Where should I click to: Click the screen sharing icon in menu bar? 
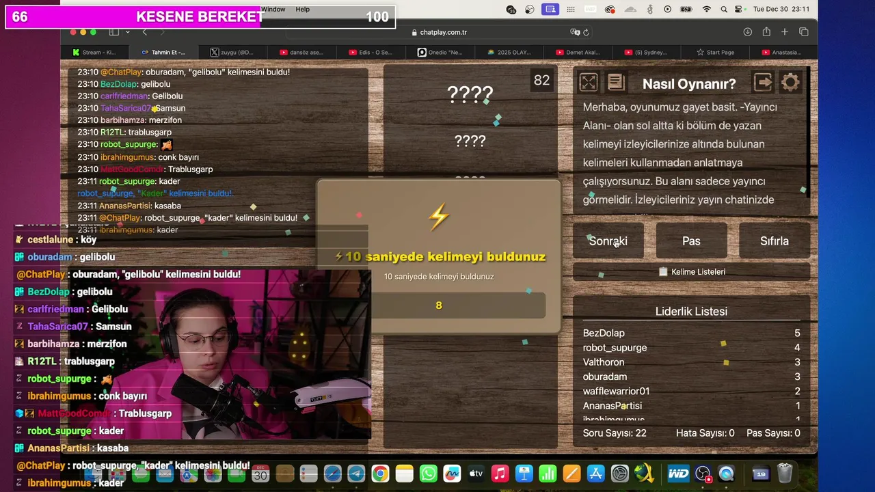(x=550, y=9)
